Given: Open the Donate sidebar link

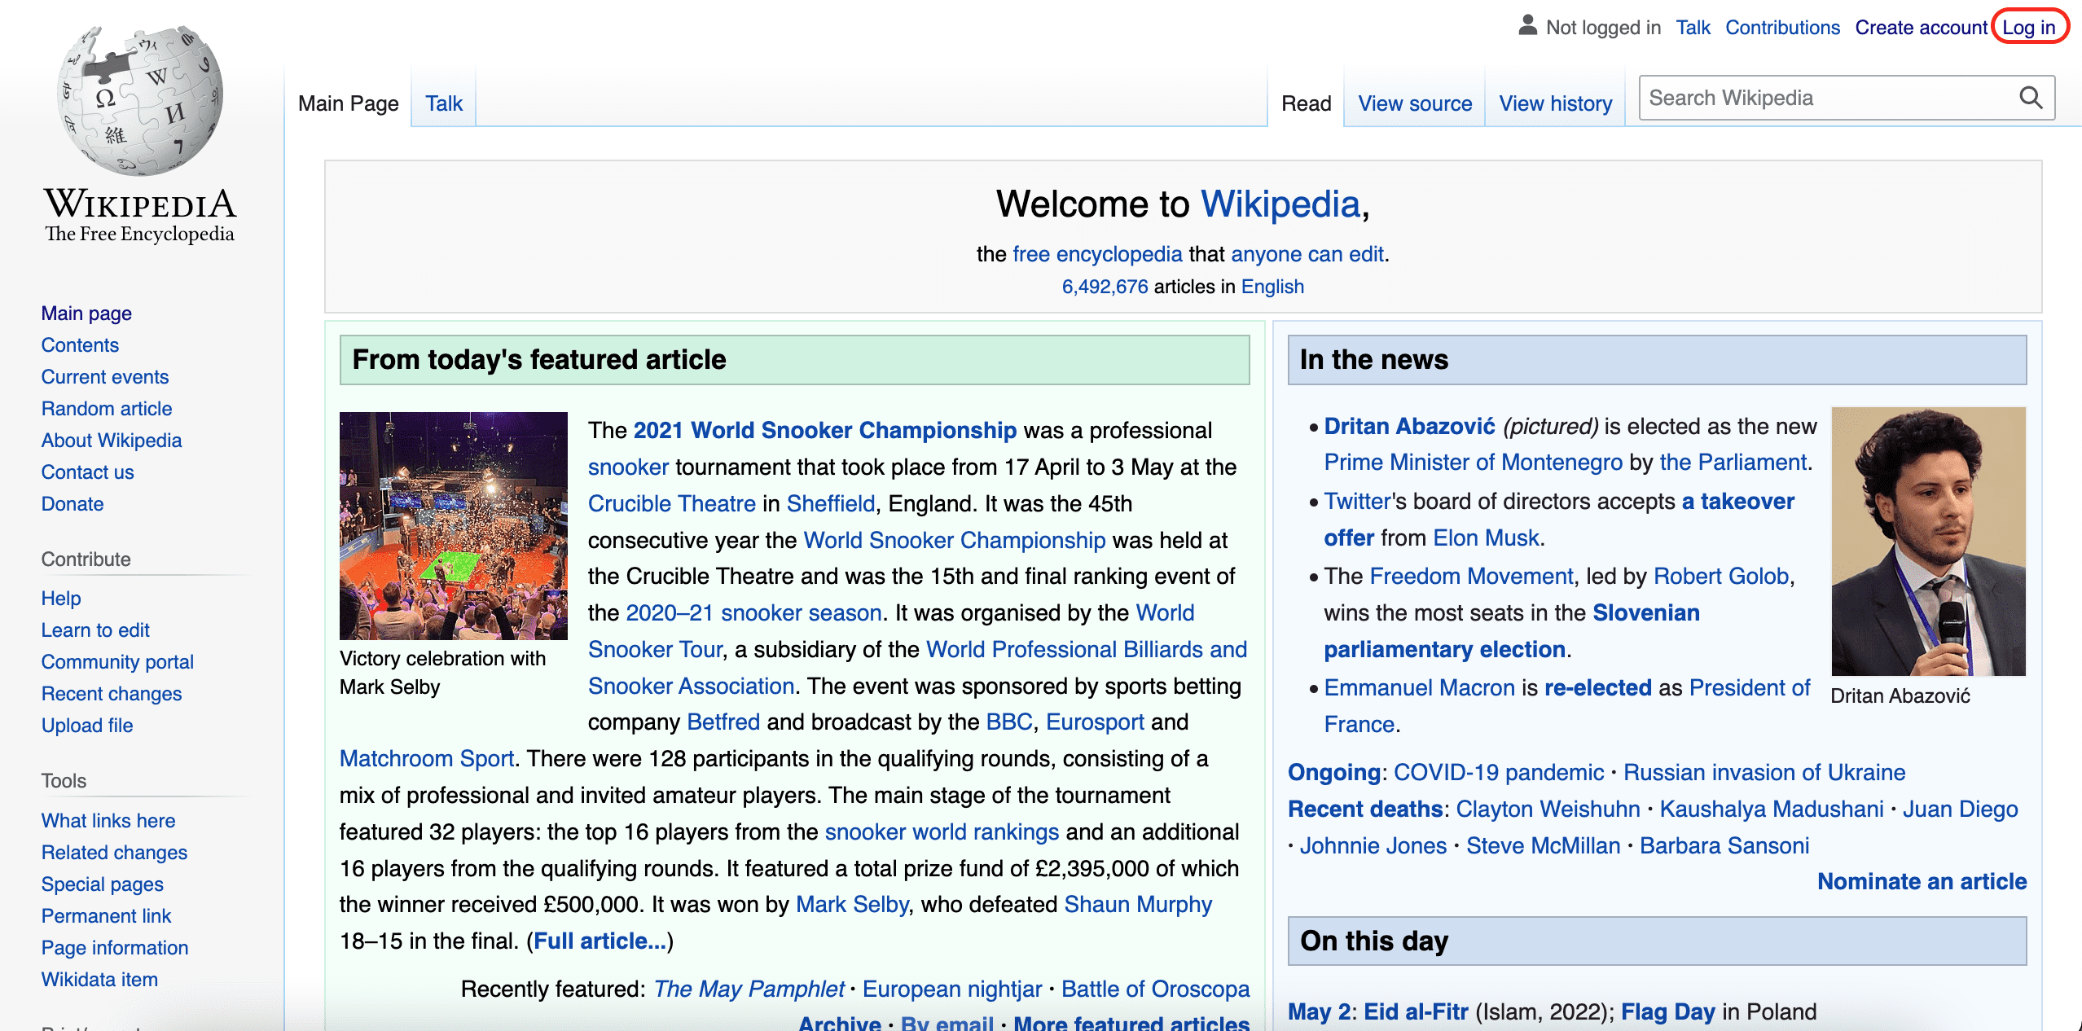Looking at the screenshot, I should [72, 504].
